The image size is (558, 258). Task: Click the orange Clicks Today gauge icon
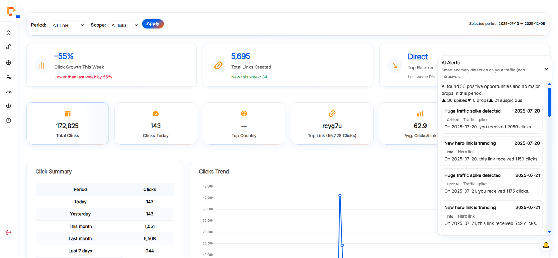tap(156, 114)
